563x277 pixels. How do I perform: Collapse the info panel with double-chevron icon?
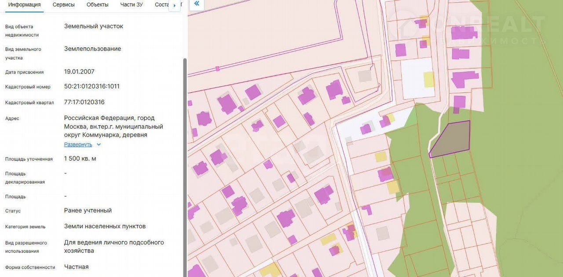(x=197, y=4)
